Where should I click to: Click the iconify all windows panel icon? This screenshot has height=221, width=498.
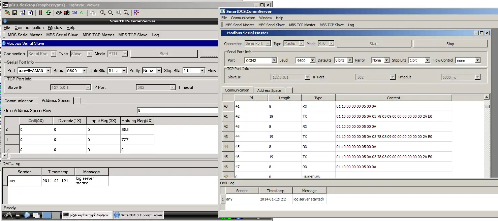[x=36, y=215]
